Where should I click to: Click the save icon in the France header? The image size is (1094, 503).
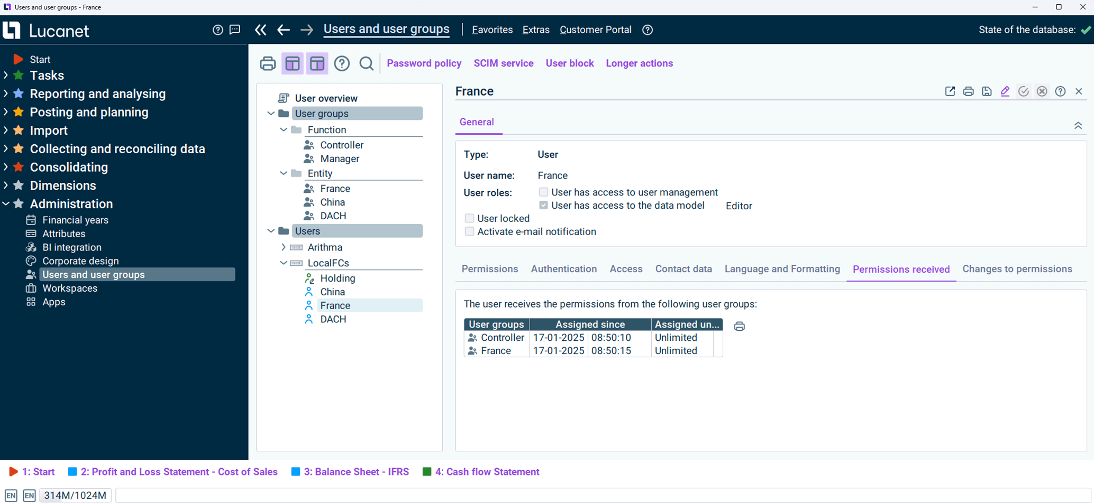[x=987, y=91]
